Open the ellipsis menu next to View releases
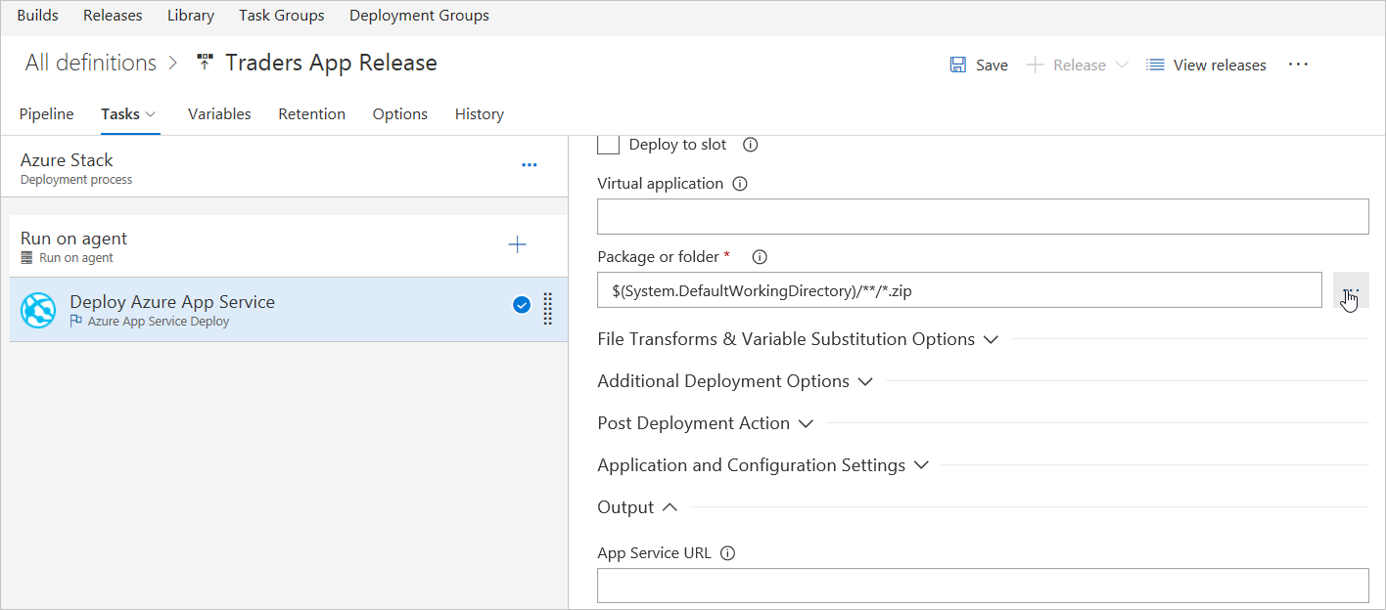Viewport: 1386px width, 610px height. point(1298,65)
